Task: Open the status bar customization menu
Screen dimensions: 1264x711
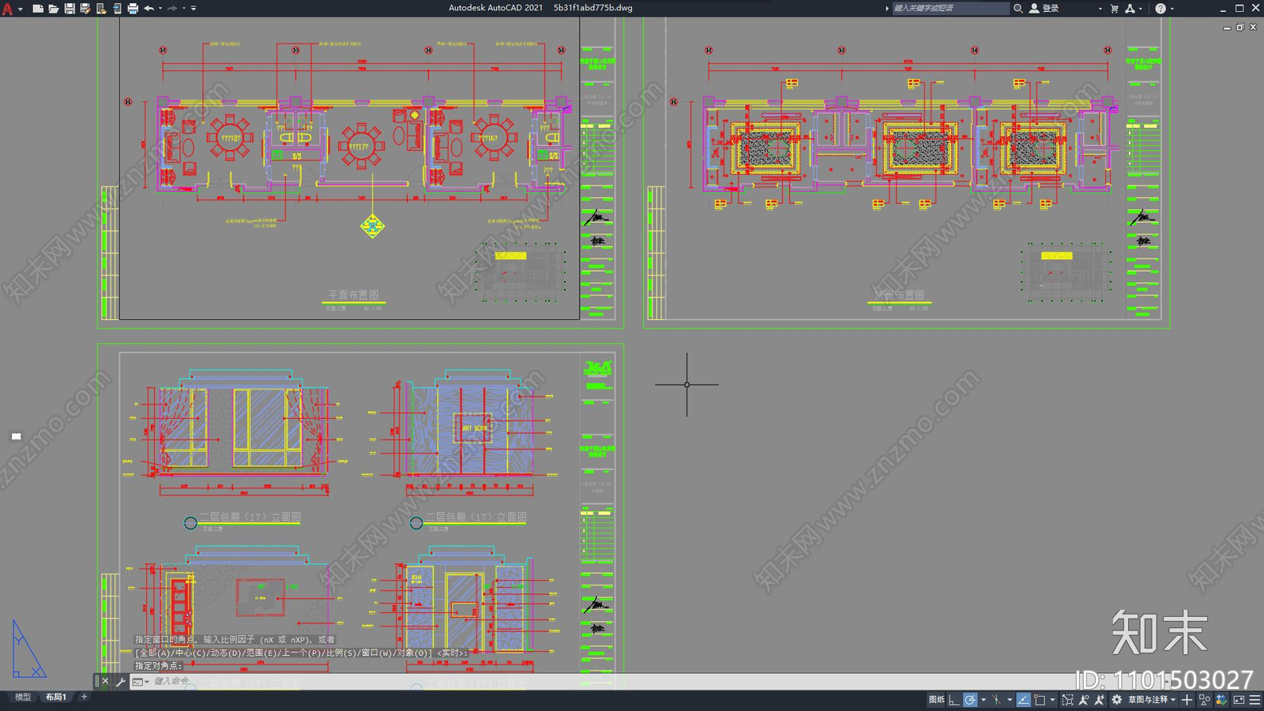Action: click(1255, 700)
